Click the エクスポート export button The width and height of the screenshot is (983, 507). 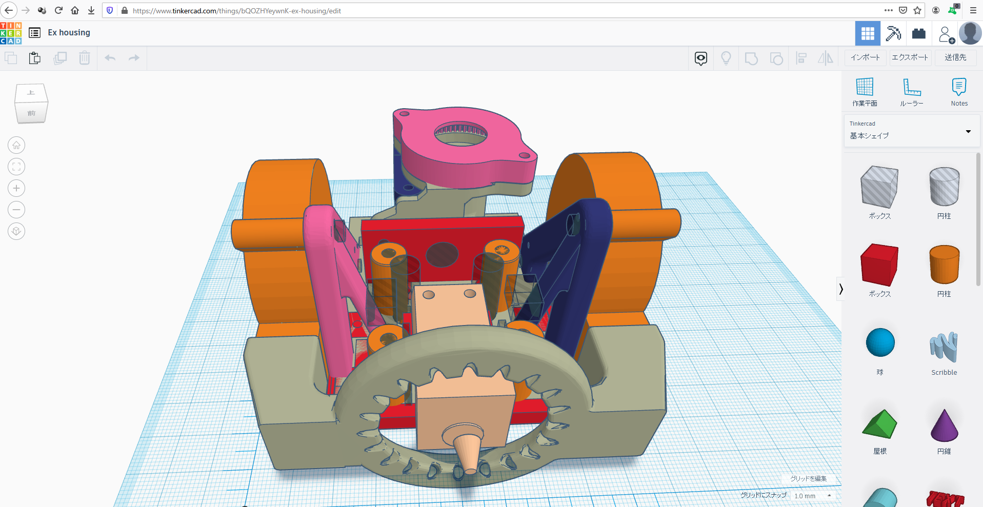click(910, 57)
